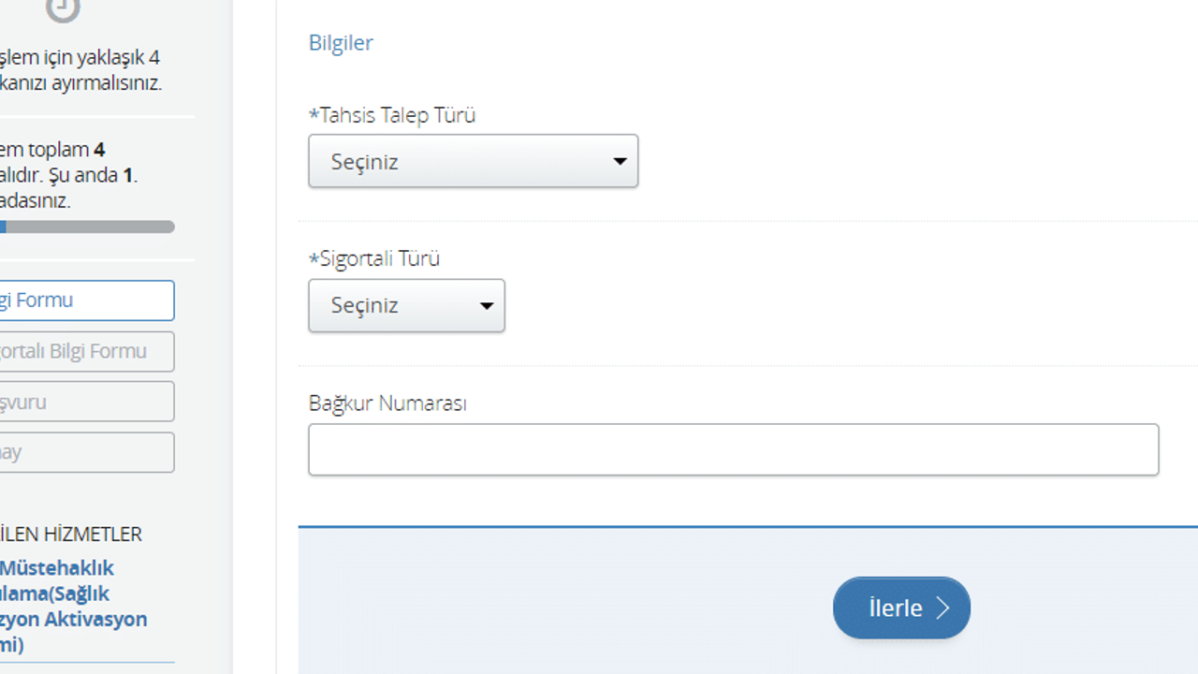Open the Müstehaklık Sağlık Aktivasyon service link
Screen dimensions: 1198x674
click(x=71, y=606)
